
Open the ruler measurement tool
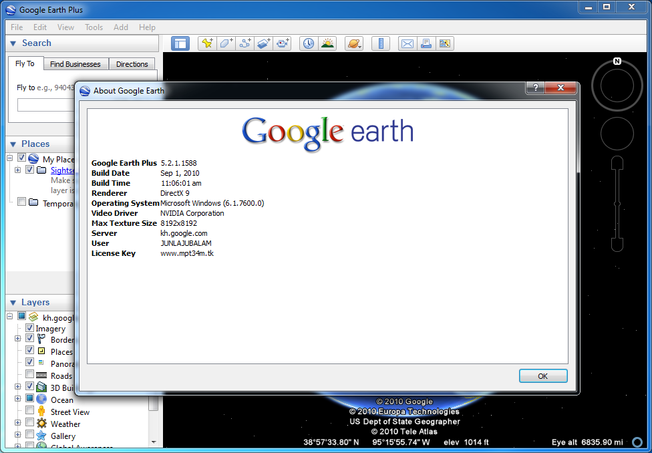pyautogui.click(x=381, y=43)
